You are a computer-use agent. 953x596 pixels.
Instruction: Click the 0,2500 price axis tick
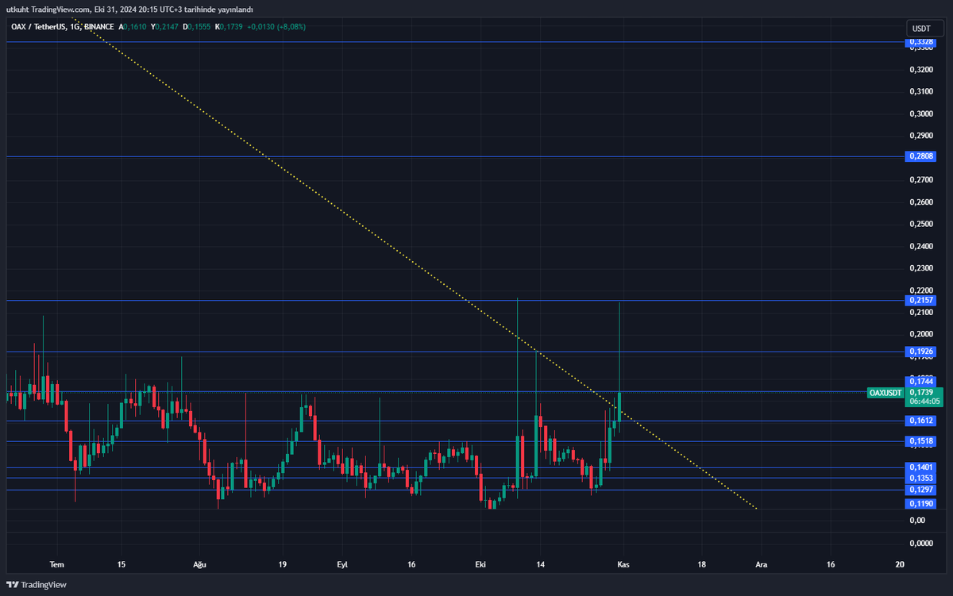pos(920,224)
